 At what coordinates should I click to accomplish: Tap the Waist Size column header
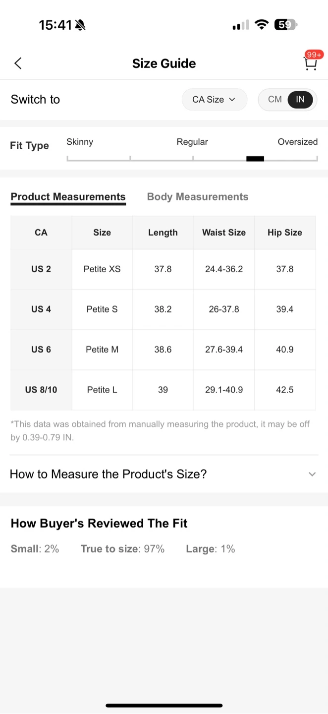(x=224, y=233)
